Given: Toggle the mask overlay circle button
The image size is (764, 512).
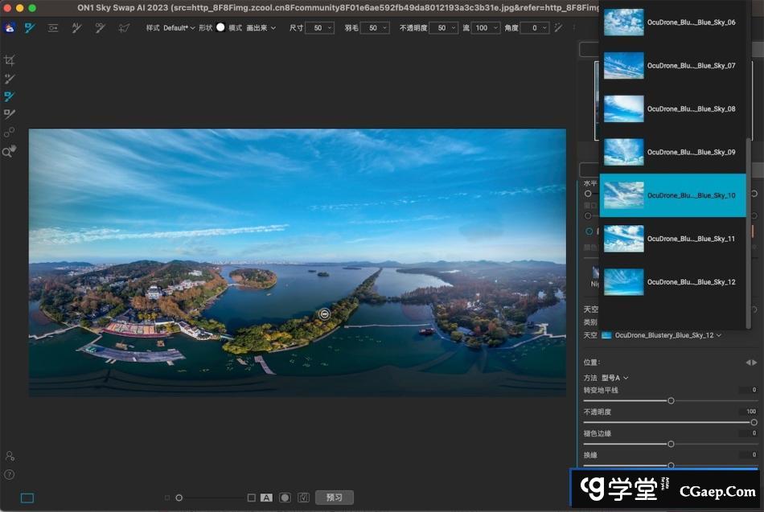Looking at the screenshot, I should click(x=285, y=498).
